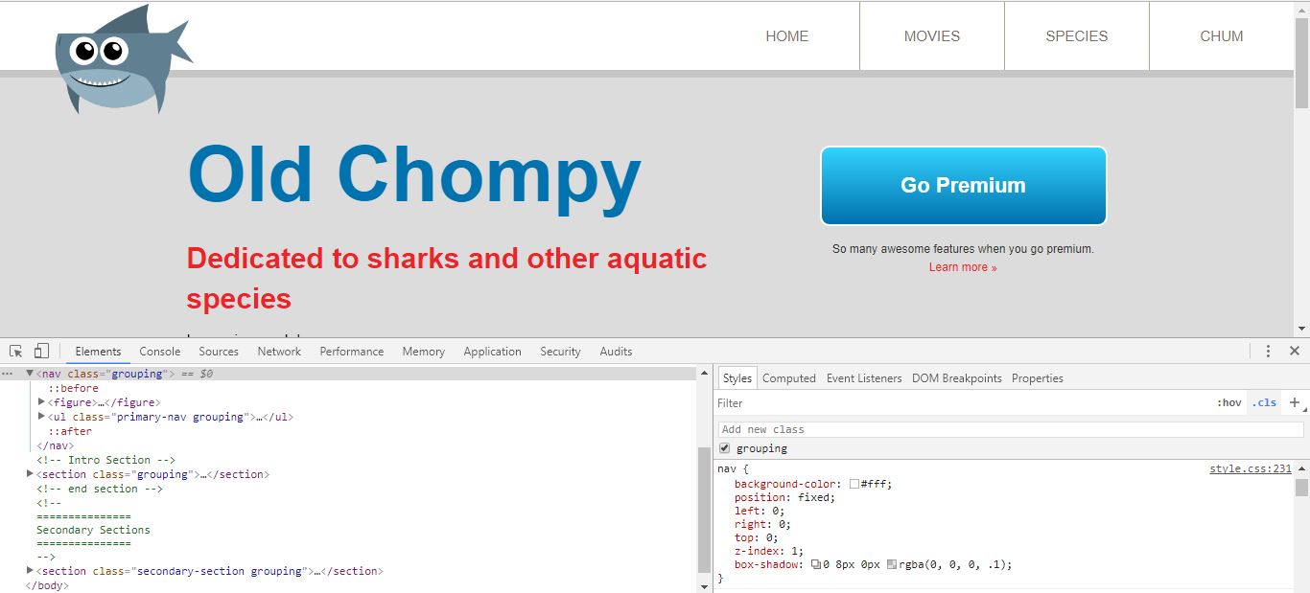Close the DevTools panel
This screenshot has height=593, width=1310.
1294,352
